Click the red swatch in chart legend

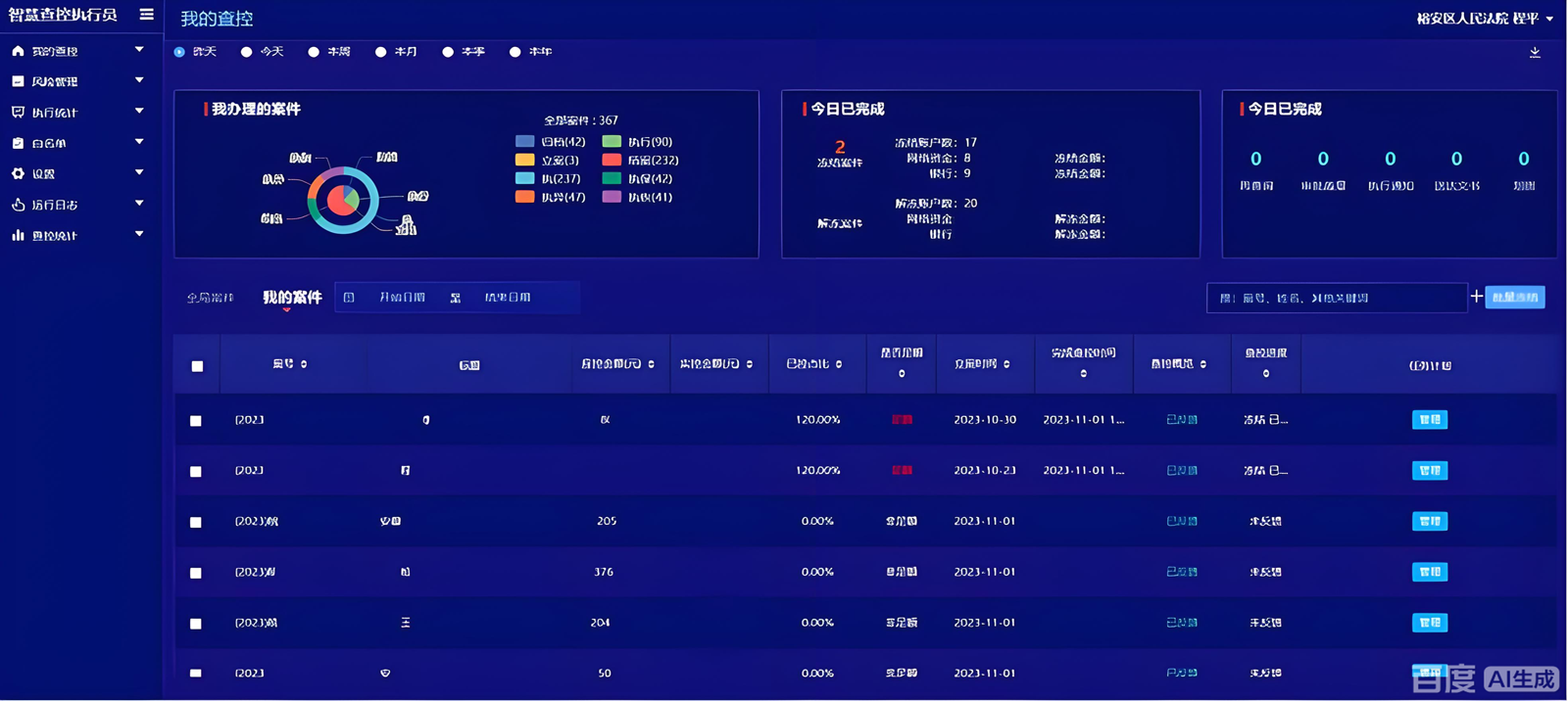click(612, 161)
